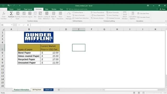Switch to Normal view icon in status bar
This screenshot has width=167, height=94.
134,93
